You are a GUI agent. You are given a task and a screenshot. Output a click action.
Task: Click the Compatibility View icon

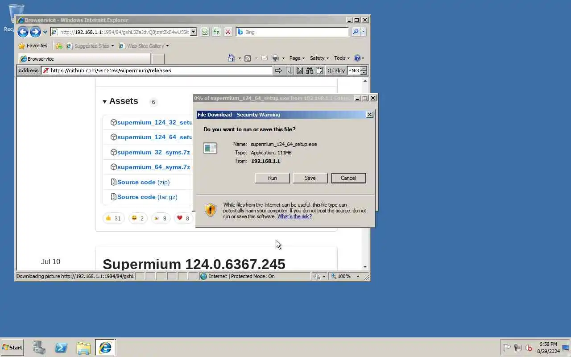(x=205, y=32)
